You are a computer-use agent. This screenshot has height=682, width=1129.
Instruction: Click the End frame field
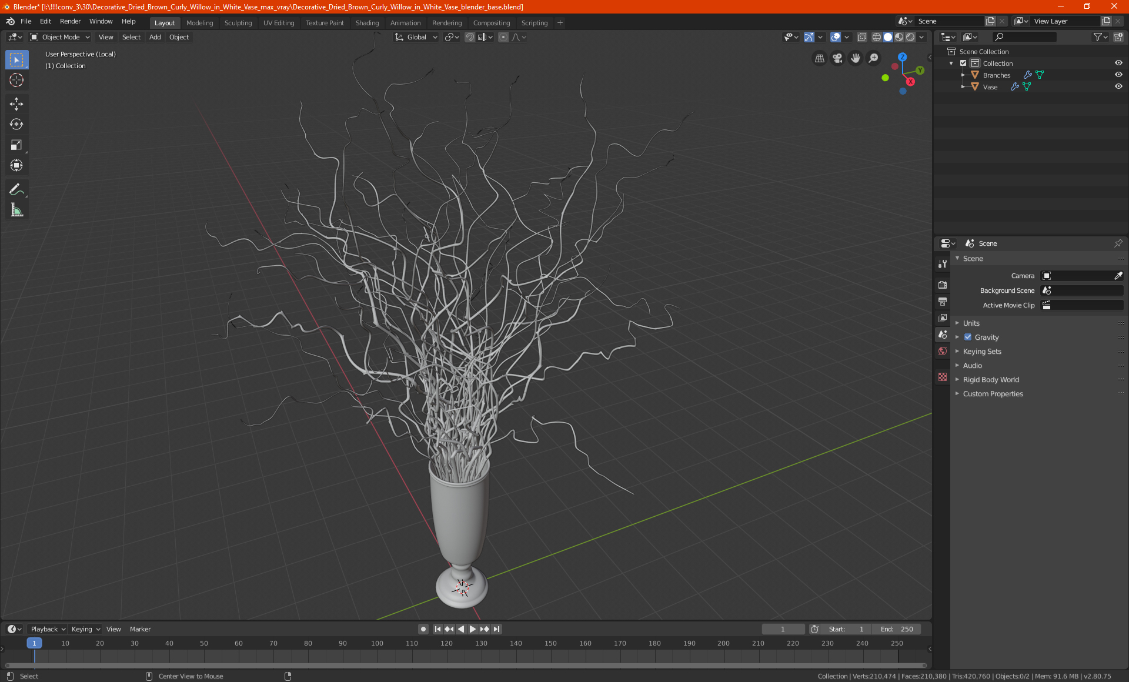click(897, 628)
